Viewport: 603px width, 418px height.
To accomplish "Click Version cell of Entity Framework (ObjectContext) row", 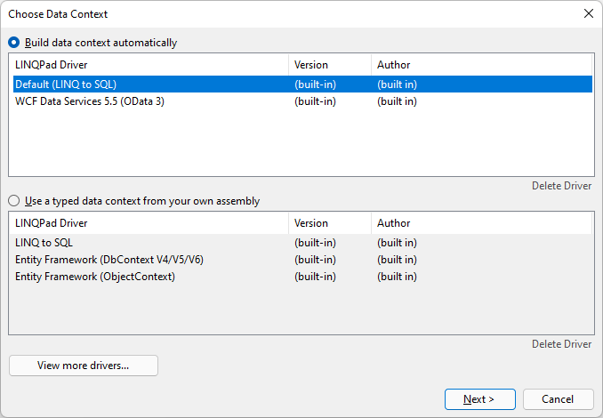I will click(x=316, y=277).
